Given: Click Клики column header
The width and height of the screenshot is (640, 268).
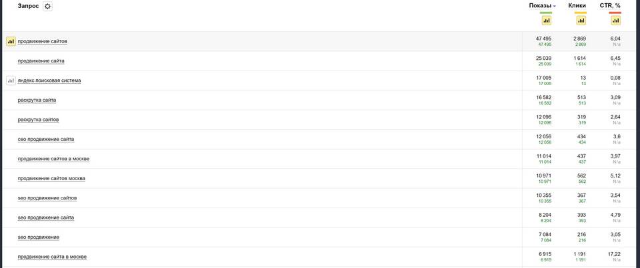Looking at the screenshot, I should [x=577, y=6].
